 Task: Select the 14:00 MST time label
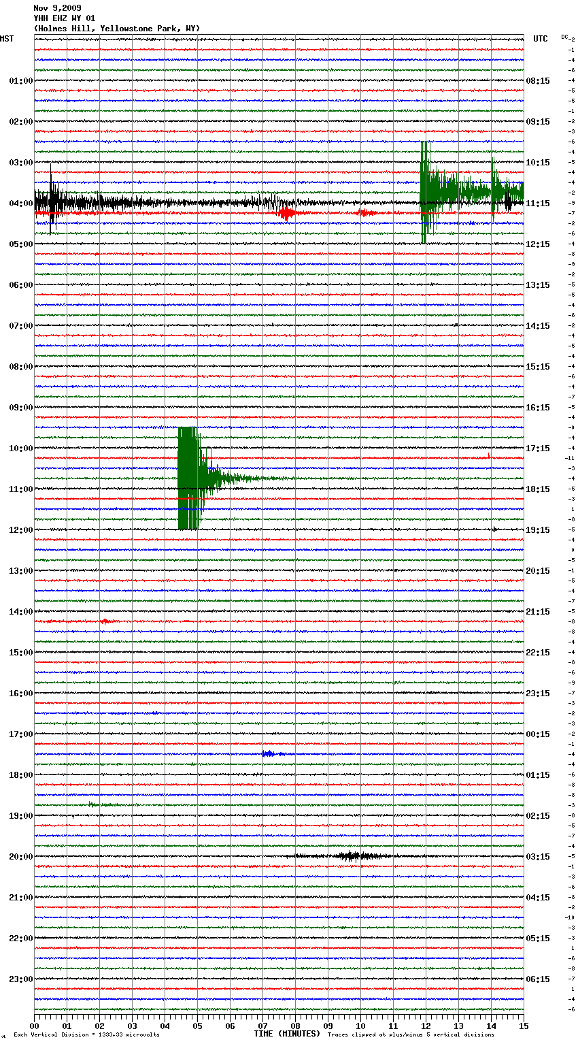click(x=21, y=612)
